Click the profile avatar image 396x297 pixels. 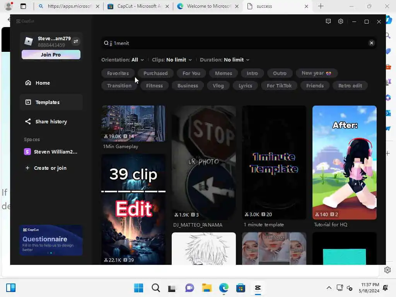tap(29, 41)
